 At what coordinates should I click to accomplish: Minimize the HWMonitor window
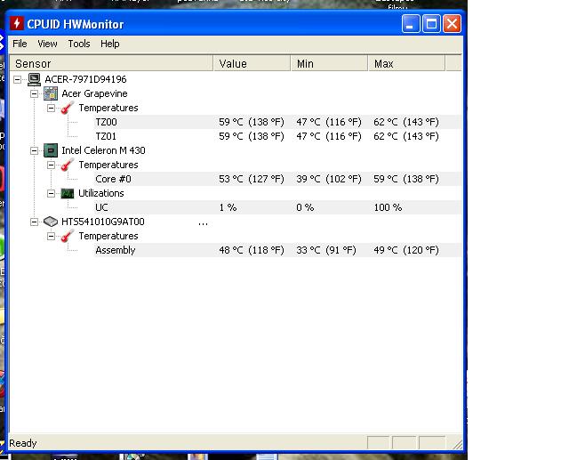pos(411,24)
